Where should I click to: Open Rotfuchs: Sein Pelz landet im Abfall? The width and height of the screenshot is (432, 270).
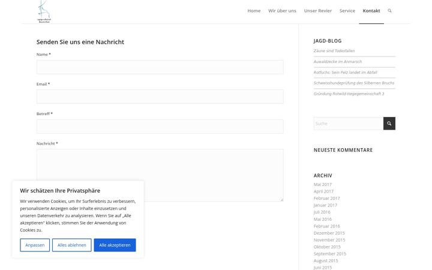click(345, 72)
